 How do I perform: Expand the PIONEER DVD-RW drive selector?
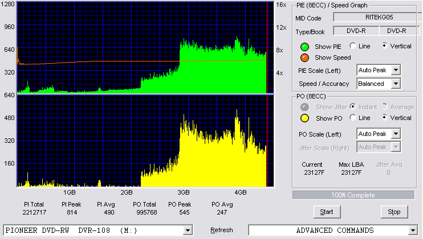pyautogui.click(x=188, y=230)
